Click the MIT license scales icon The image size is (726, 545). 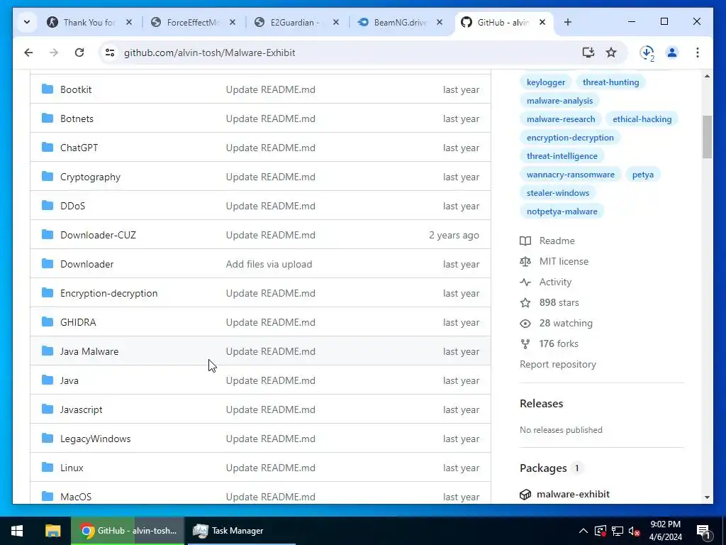(525, 261)
